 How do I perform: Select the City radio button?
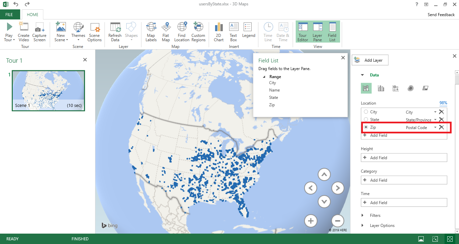pos(366,112)
